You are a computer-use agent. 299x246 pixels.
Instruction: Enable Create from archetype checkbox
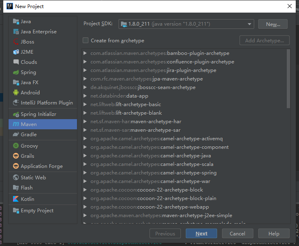point(86,40)
